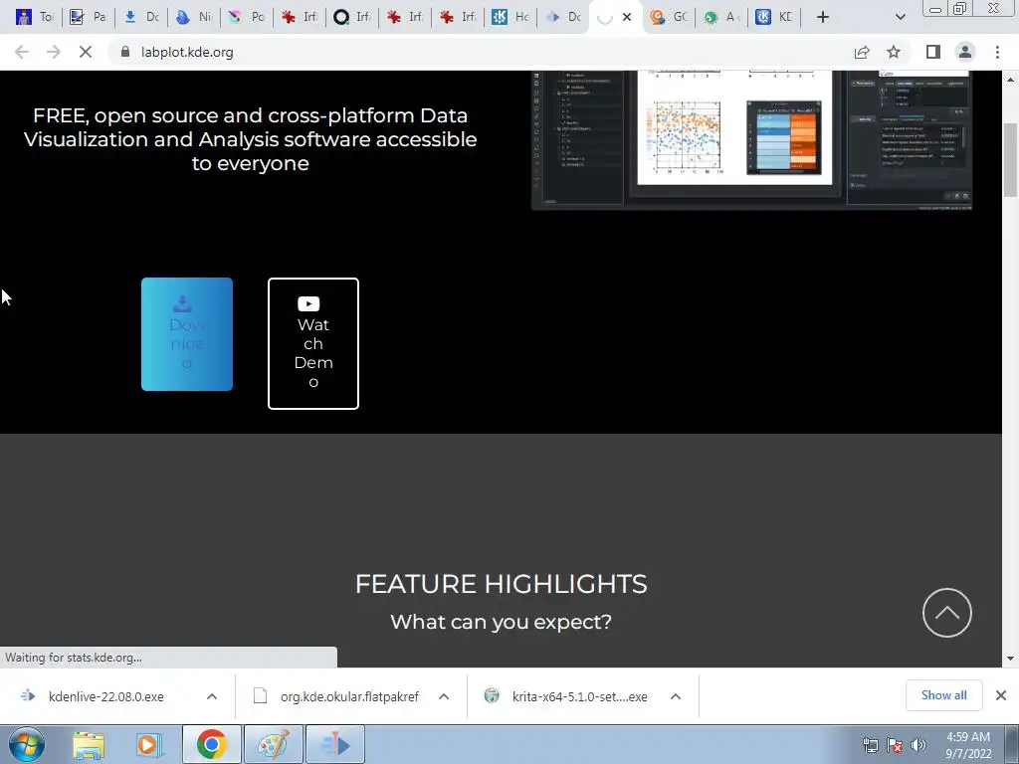Open the tab search chevron
1019x764 pixels.
900,17
